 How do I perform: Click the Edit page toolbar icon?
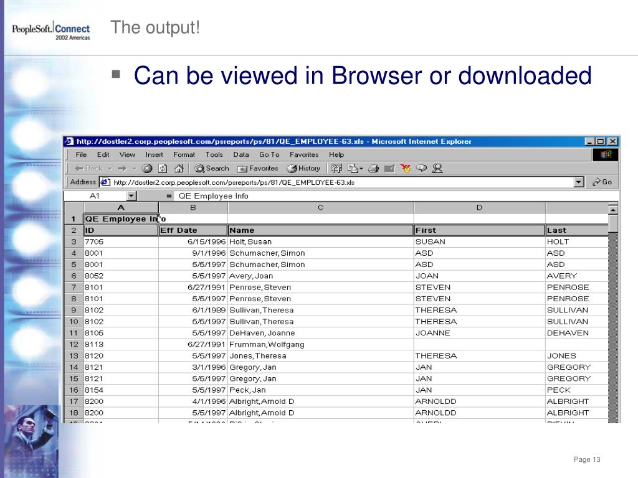coord(389,168)
